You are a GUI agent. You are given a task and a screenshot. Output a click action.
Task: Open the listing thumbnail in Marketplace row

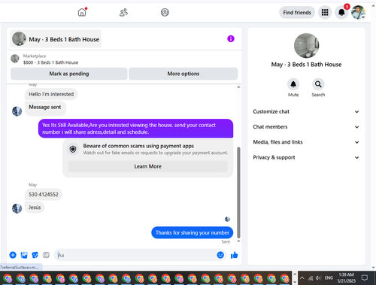pos(15,59)
